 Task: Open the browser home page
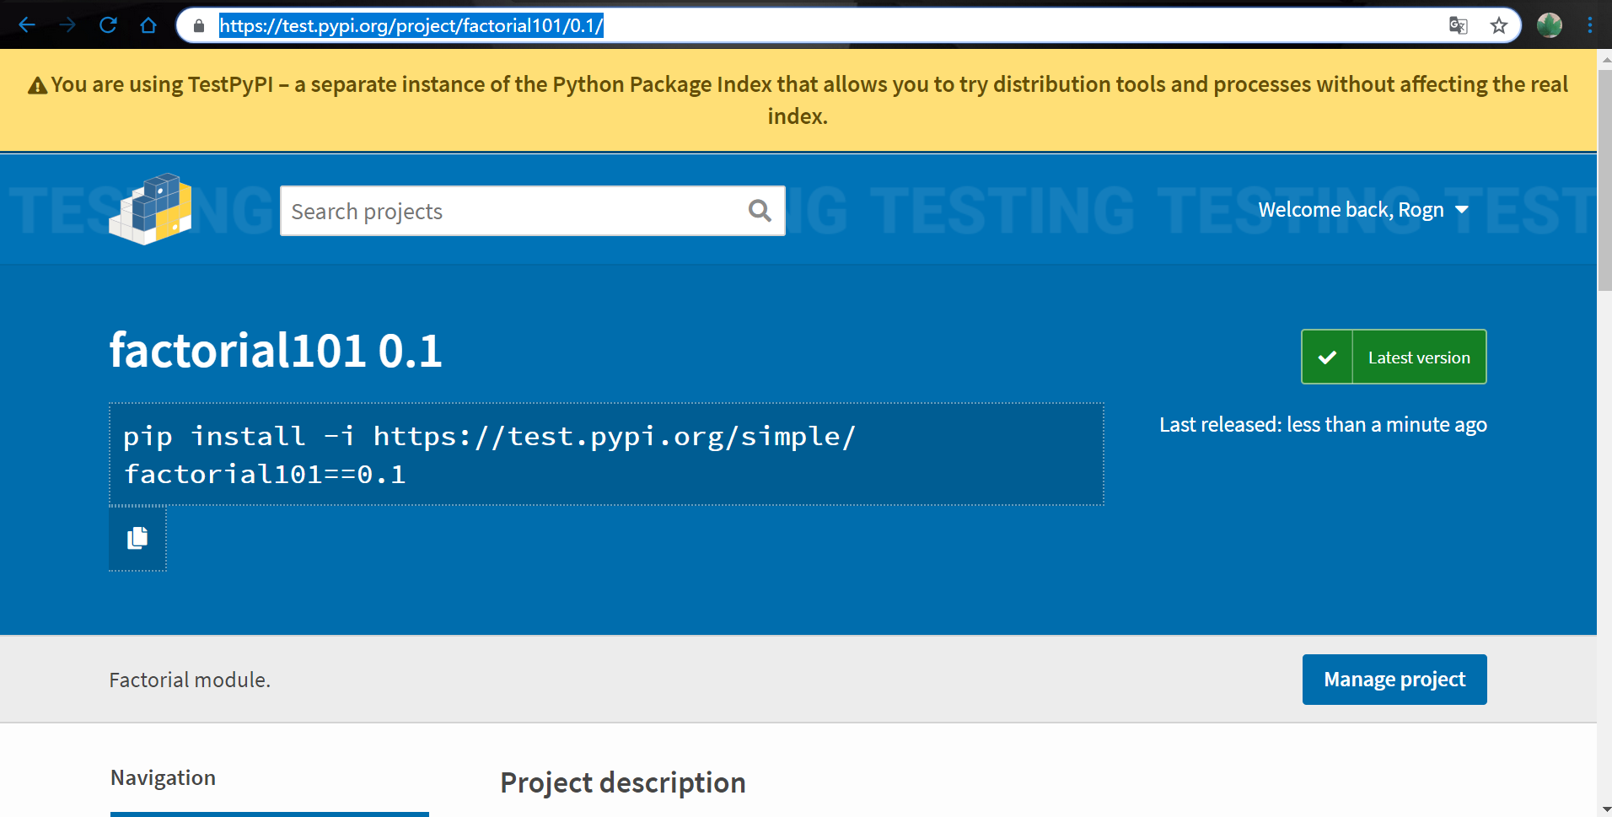tap(148, 25)
